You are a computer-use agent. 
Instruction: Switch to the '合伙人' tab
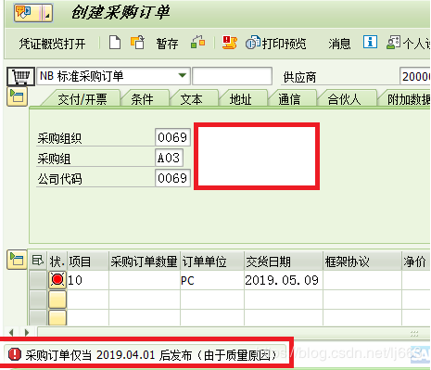point(344,99)
